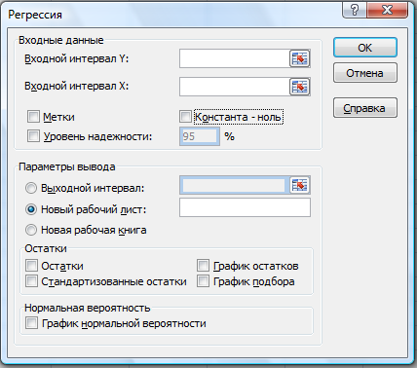Screen dimensions: 417x368
Task: Enable the Метки checkbox
Action: click(33, 117)
